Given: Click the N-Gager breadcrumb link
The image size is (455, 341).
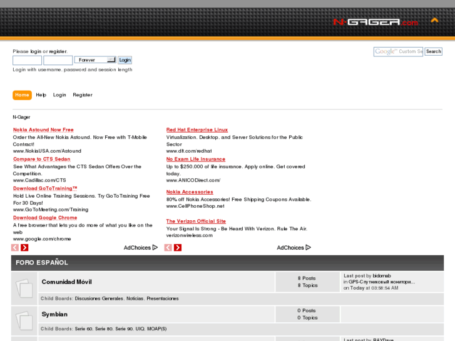Looking at the screenshot, I should [x=21, y=117].
